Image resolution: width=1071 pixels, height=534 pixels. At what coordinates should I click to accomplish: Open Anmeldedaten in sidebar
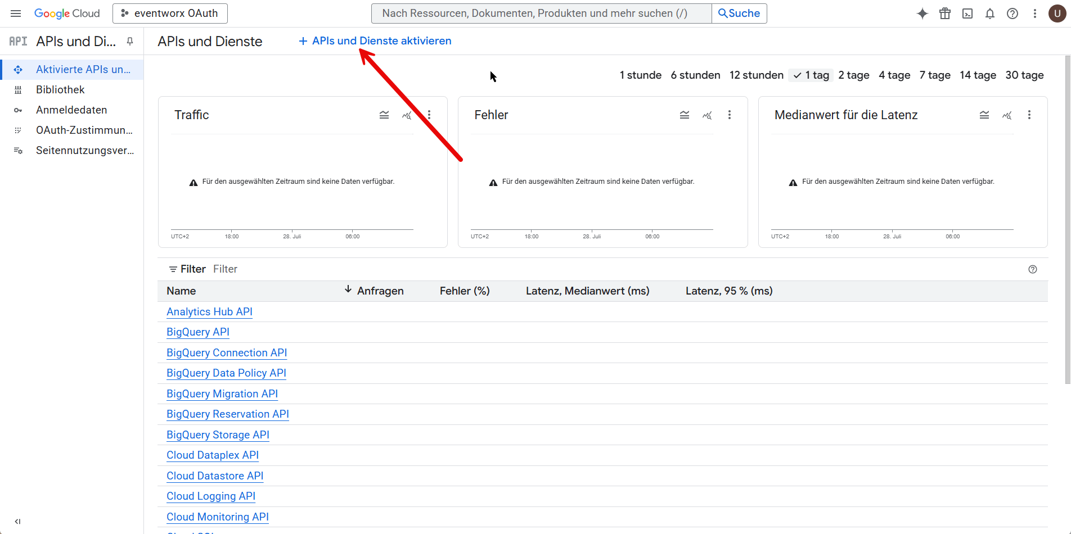[71, 110]
